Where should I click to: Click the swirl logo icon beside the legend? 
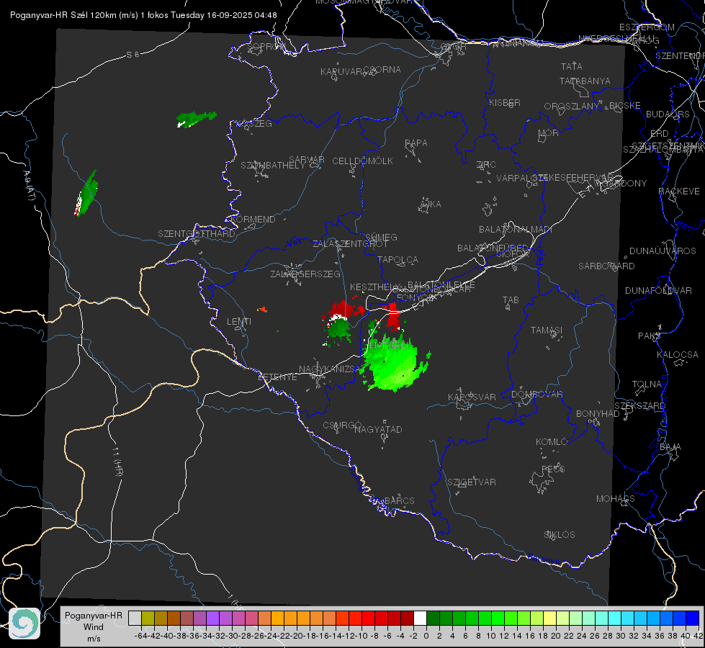[24, 624]
